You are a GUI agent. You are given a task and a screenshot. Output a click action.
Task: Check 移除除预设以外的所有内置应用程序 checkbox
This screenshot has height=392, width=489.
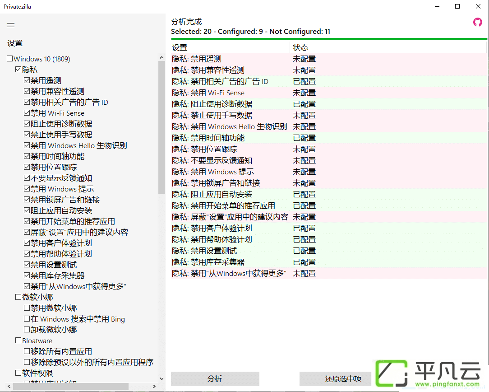27,362
